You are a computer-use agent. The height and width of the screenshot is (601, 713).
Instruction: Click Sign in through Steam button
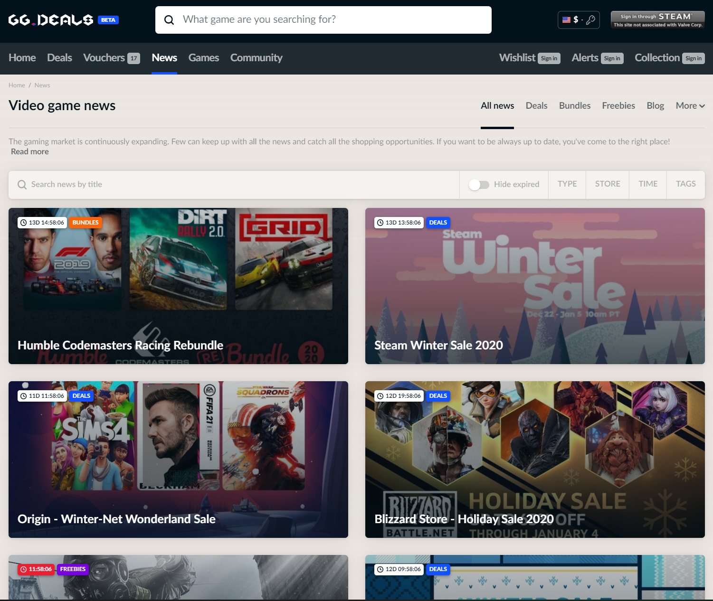coord(658,20)
